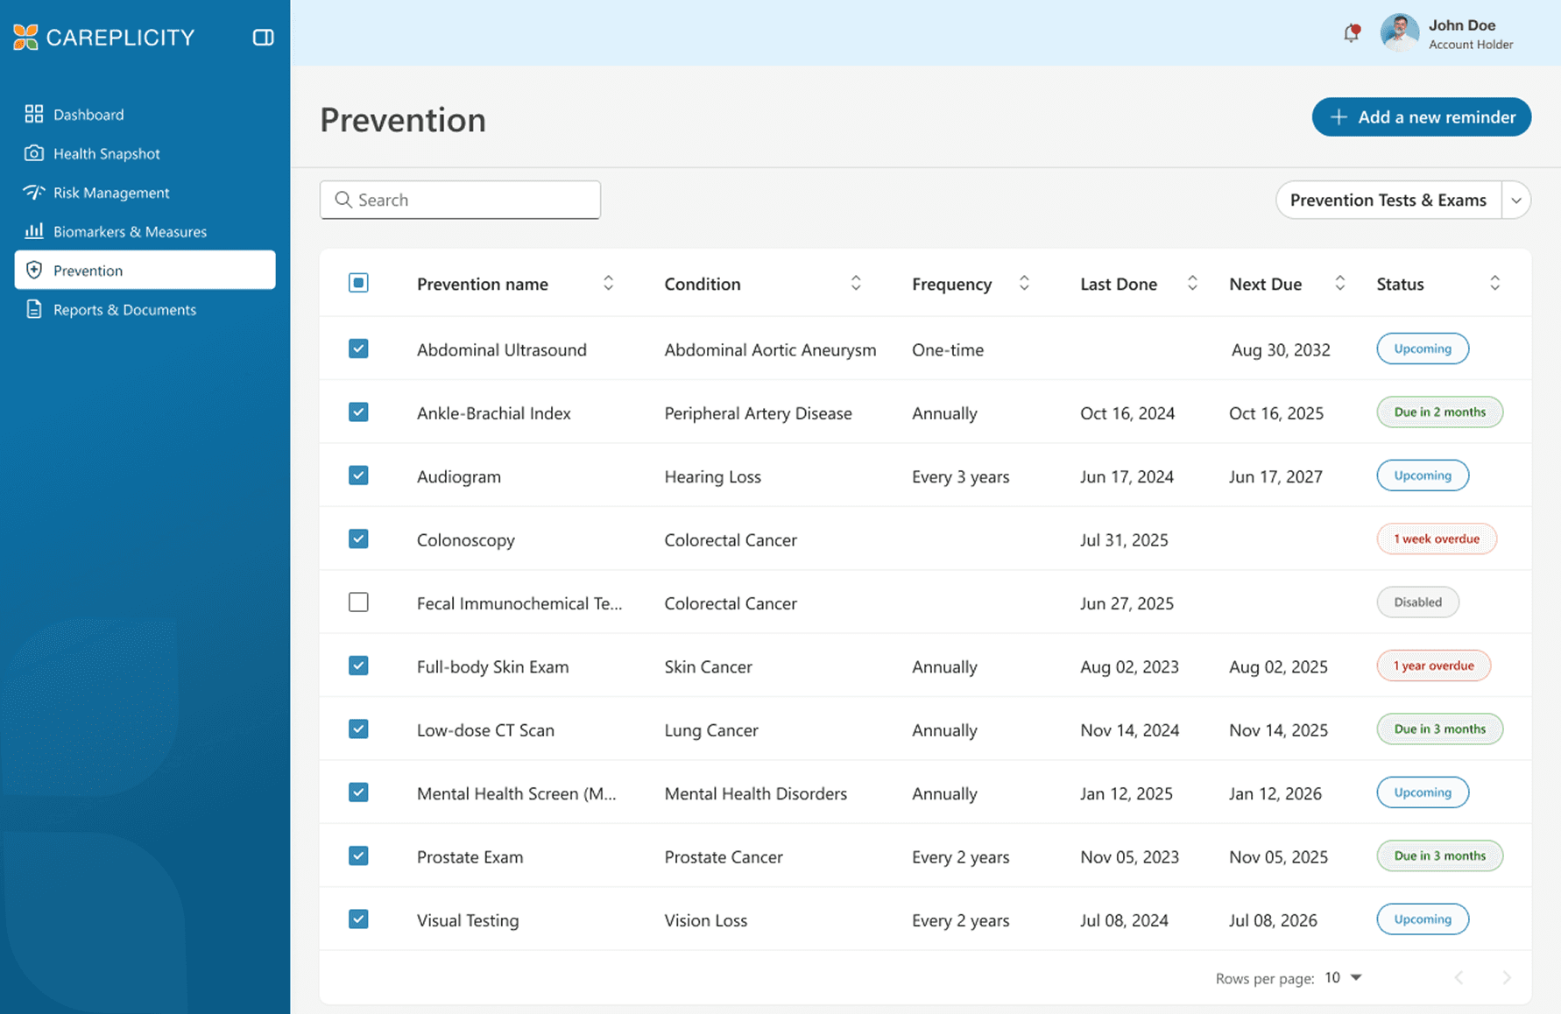Viewport: 1561px width, 1014px height.
Task: Click plus icon in Add a new reminder
Action: click(x=1339, y=117)
